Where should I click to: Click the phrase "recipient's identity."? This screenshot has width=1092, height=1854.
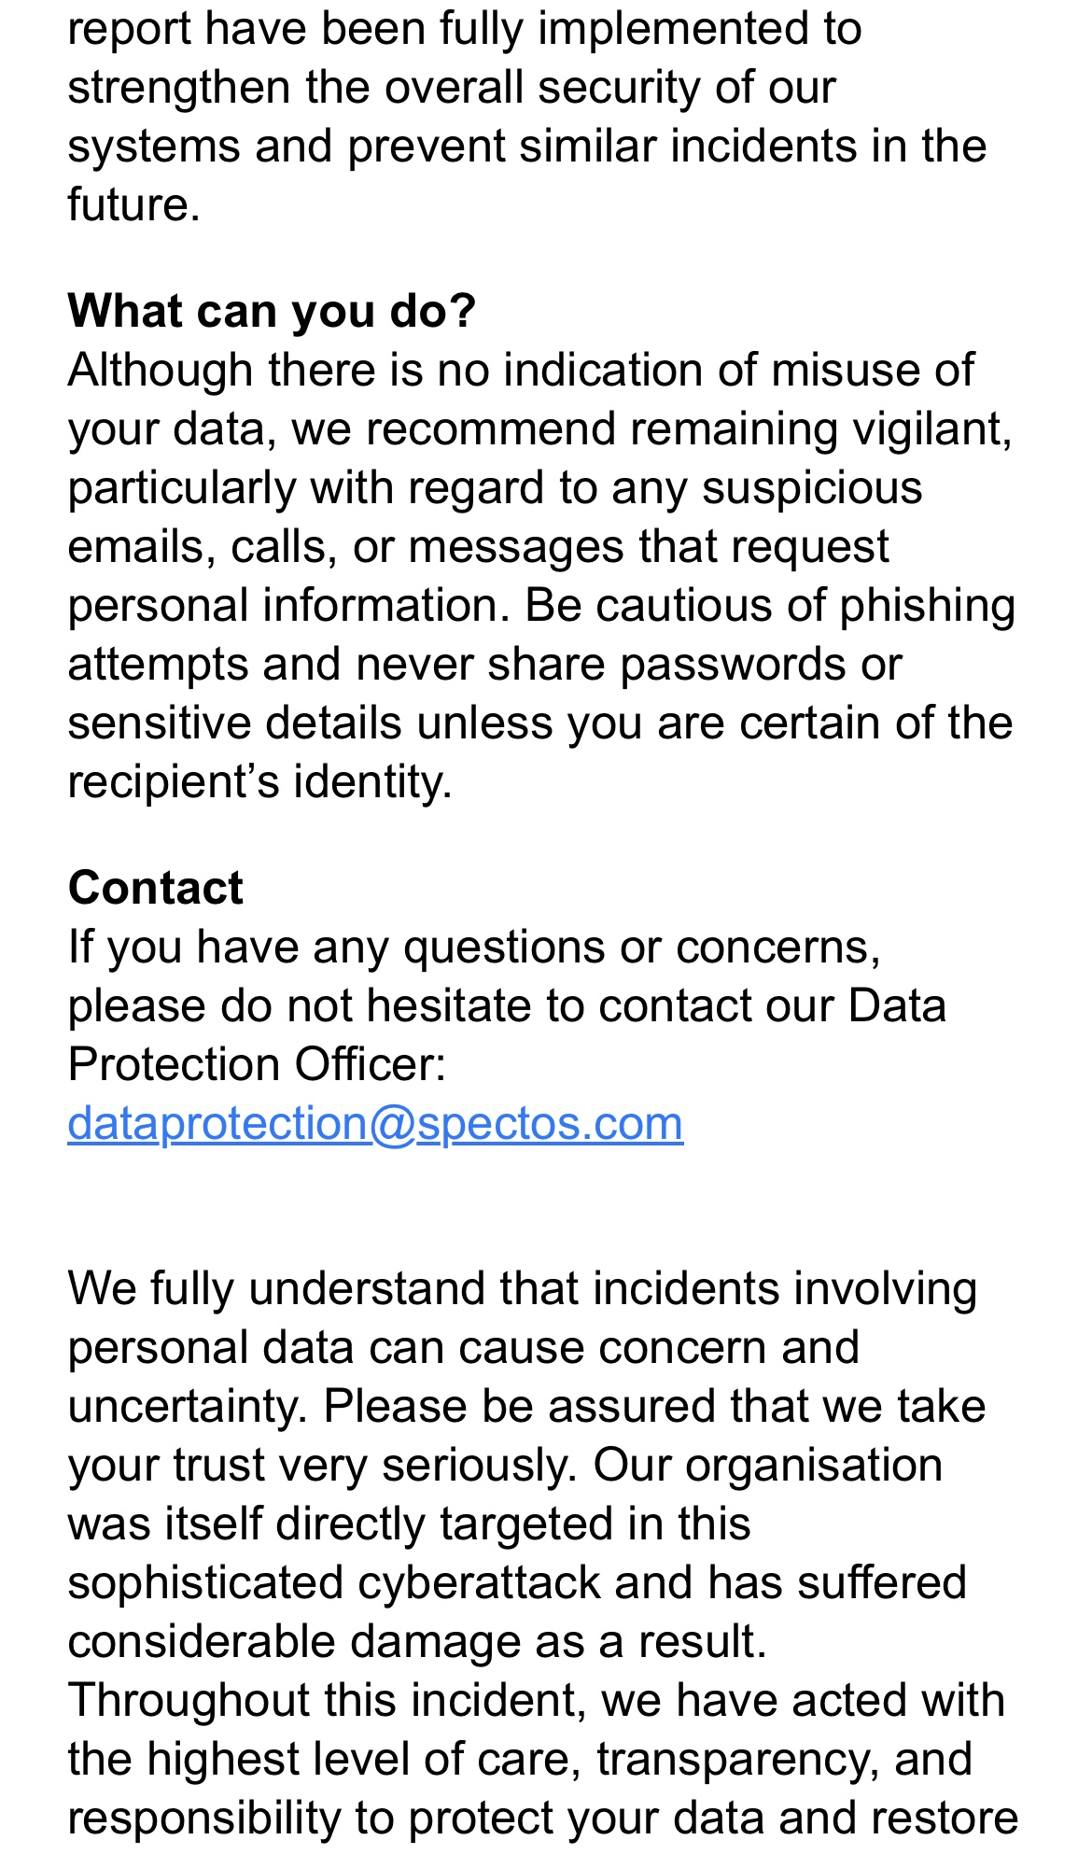259,782
